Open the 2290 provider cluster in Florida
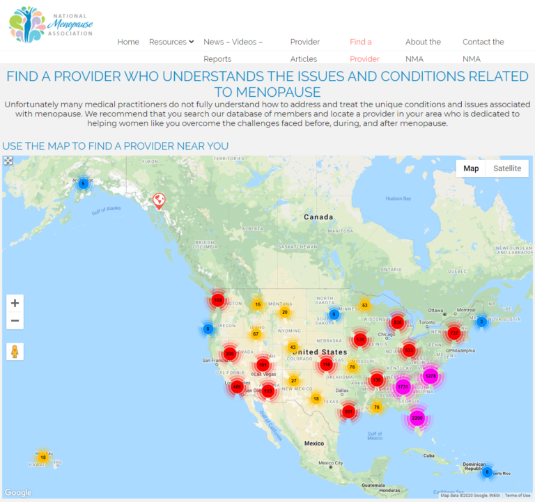The width and height of the screenshot is (535, 502). (417, 418)
